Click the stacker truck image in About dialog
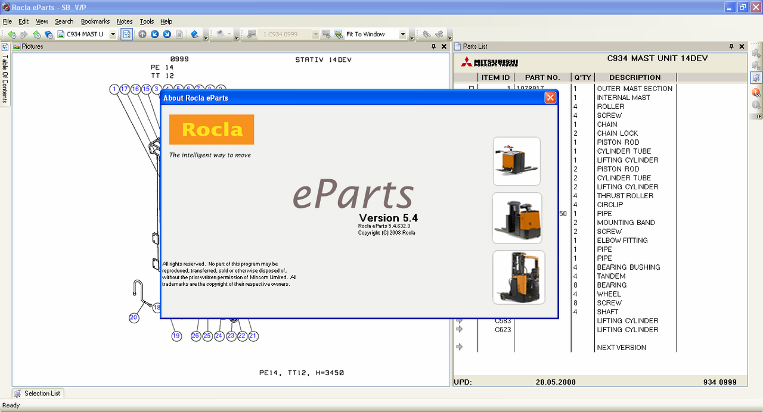Viewport: 763px width, 412px height. click(x=517, y=218)
